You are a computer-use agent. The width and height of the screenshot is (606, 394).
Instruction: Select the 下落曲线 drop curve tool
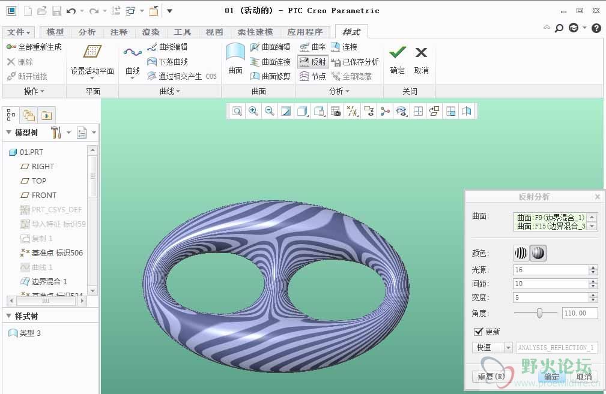(x=168, y=62)
